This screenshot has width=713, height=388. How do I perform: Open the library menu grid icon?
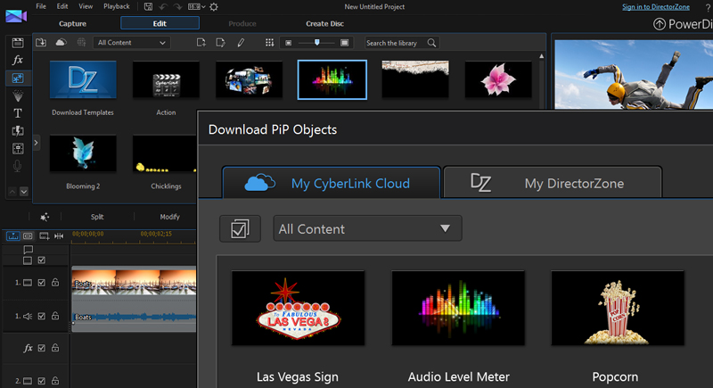pyautogui.click(x=270, y=42)
